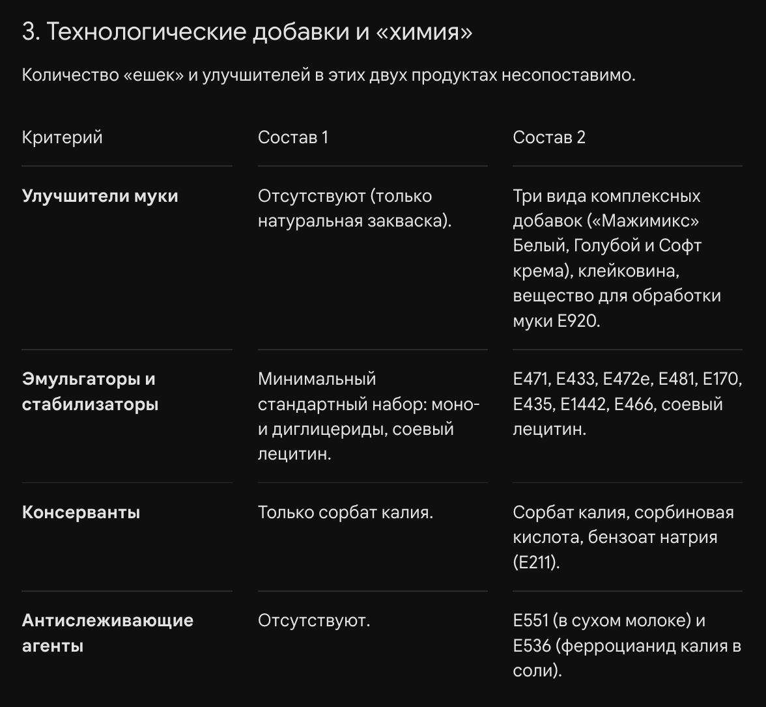Viewport: 766px width, 707px height.
Task: Click the cell listing E471, E433, E472e
Action: coord(628,404)
